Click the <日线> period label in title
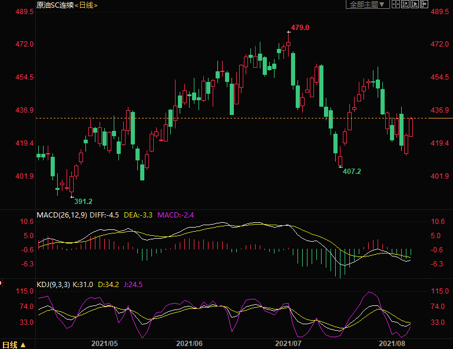 click(x=86, y=5)
